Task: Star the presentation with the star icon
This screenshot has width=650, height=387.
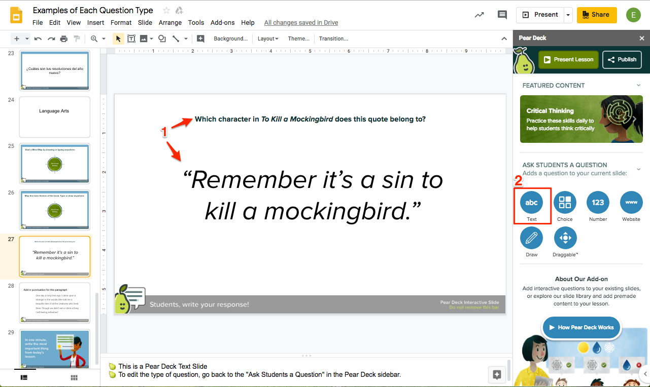Action: pyautogui.click(x=166, y=11)
